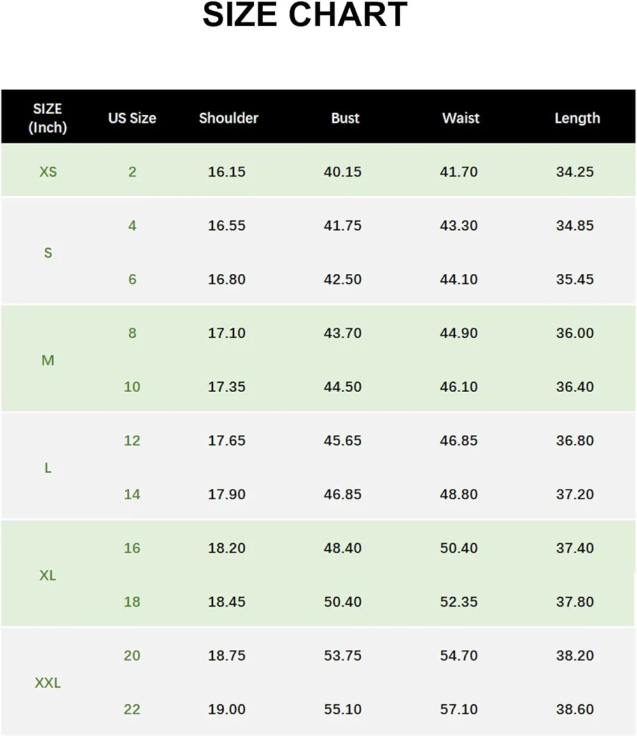Click the US Size column header
The height and width of the screenshot is (736, 637).
tap(132, 118)
